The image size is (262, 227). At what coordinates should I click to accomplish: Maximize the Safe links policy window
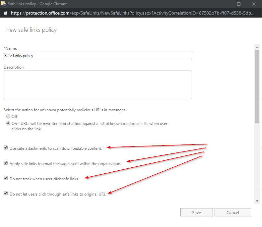coord(238,4)
